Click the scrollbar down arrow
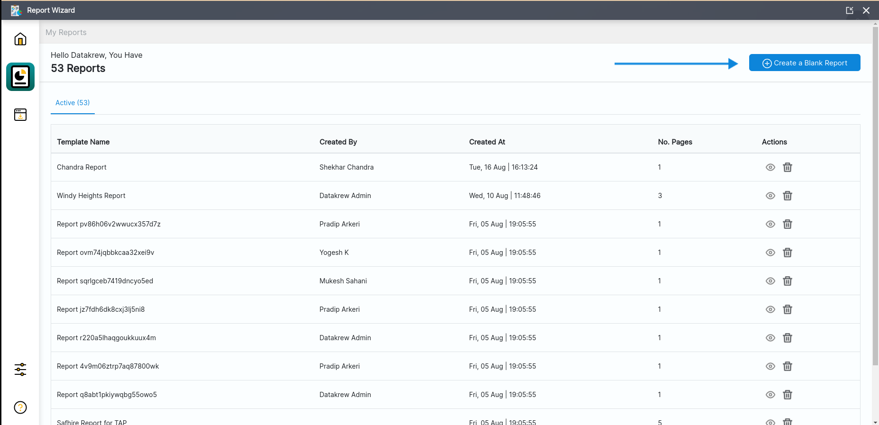 tap(875, 422)
